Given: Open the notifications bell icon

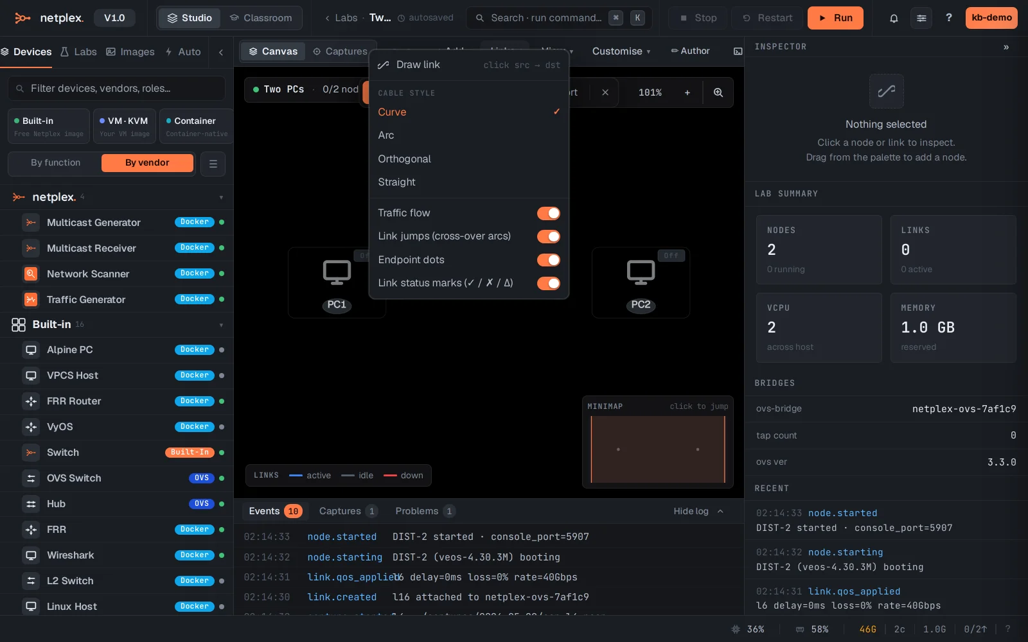Looking at the screenshot, I should 893,18.
